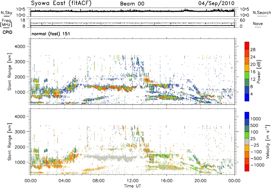Click the 'Velocity [m s⁻¹]' colorbar label

click(268, 142)
